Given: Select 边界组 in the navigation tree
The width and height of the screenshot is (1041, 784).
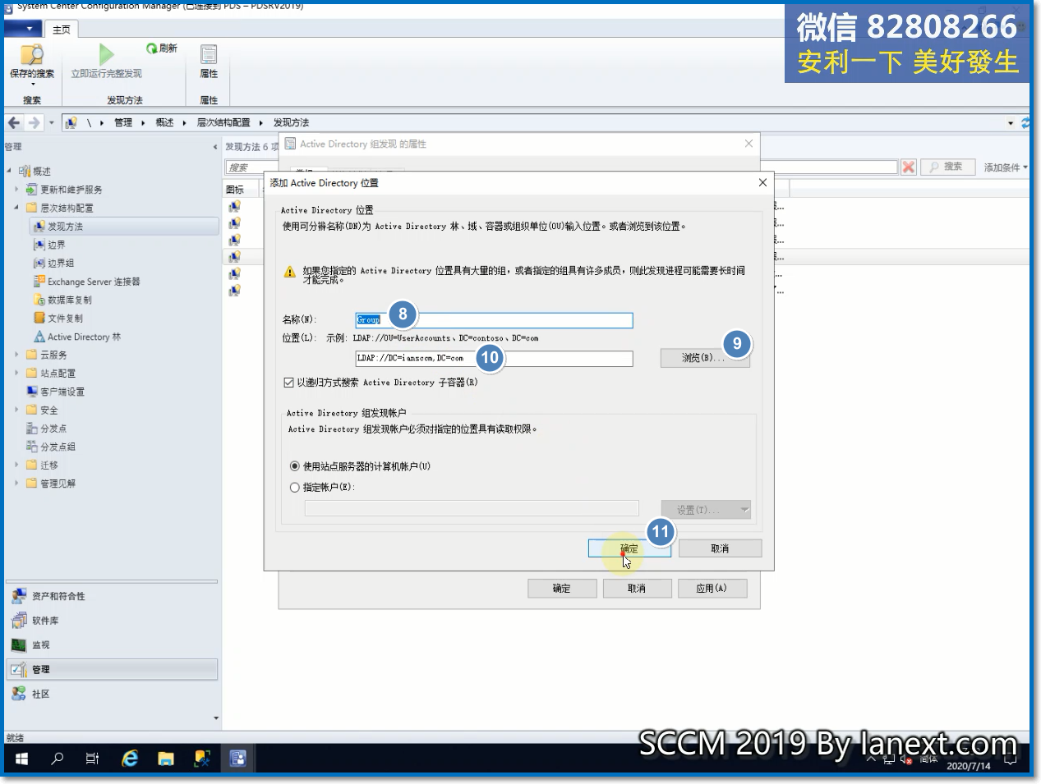Looking at the screenshot, I should tap(60, 263).
